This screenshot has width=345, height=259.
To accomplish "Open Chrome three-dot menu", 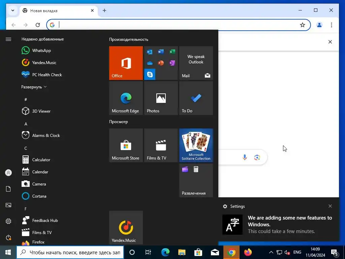I will [332, 25].
